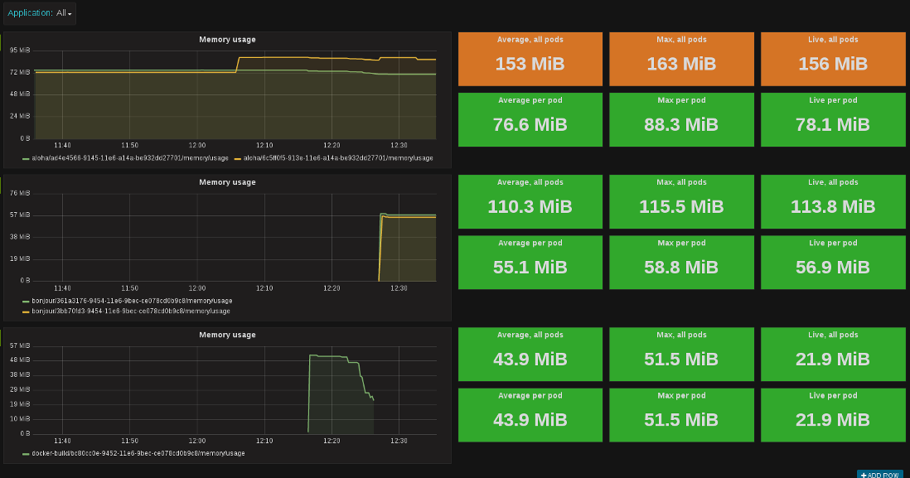The image size is (910, 478).
Task: Click the 10 MiB y-axis label
Action: (20, 419)
